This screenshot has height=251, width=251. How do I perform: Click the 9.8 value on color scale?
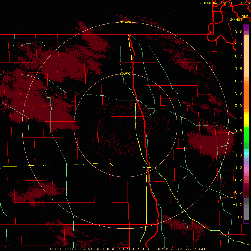pyautogui.click(x=238, y=31)
